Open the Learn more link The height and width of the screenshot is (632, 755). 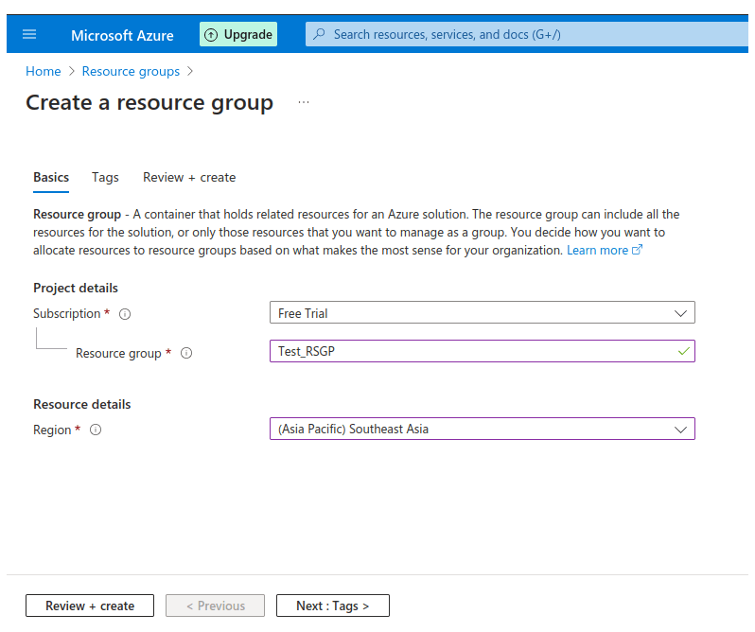point(597,251)
